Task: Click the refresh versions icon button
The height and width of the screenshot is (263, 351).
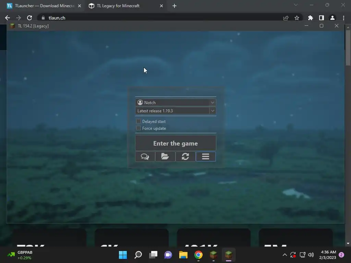Action: click(185, 156)
